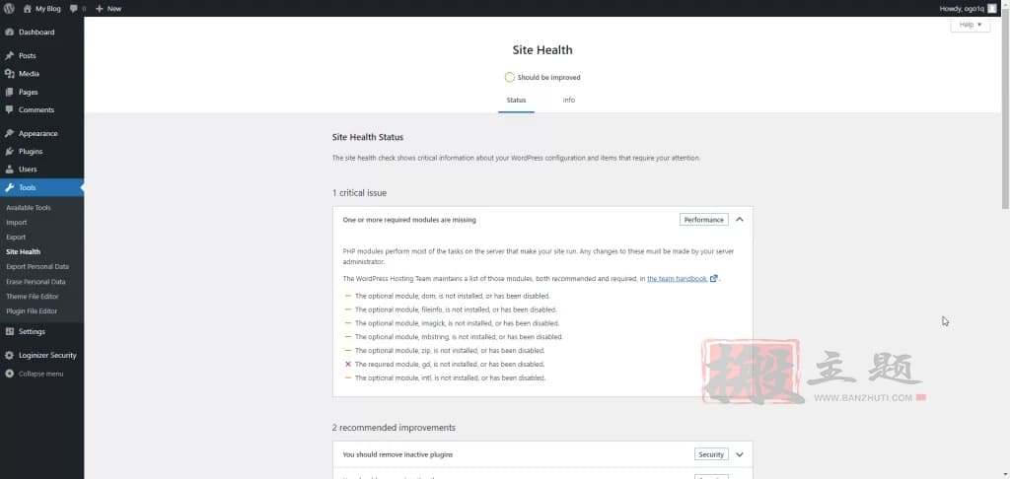Viewport: 1010px width, 479px height.
Task: Click the WordPress logo icon
Action: click(9, 8)
